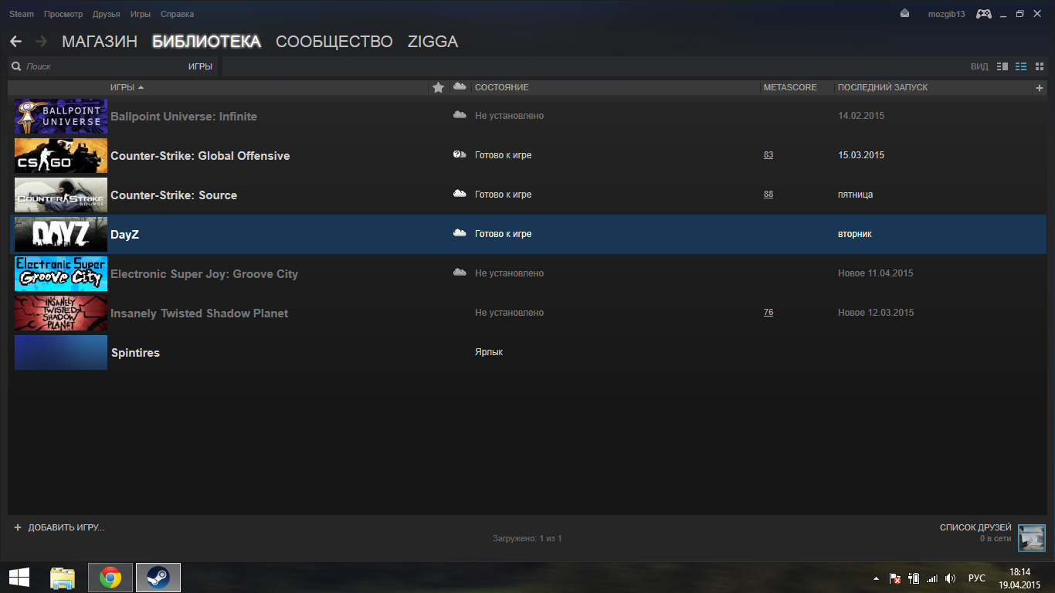Viewport: 1055px width, 593px height.
Task: Go back with the left arrow
Action: click(15, 42)
